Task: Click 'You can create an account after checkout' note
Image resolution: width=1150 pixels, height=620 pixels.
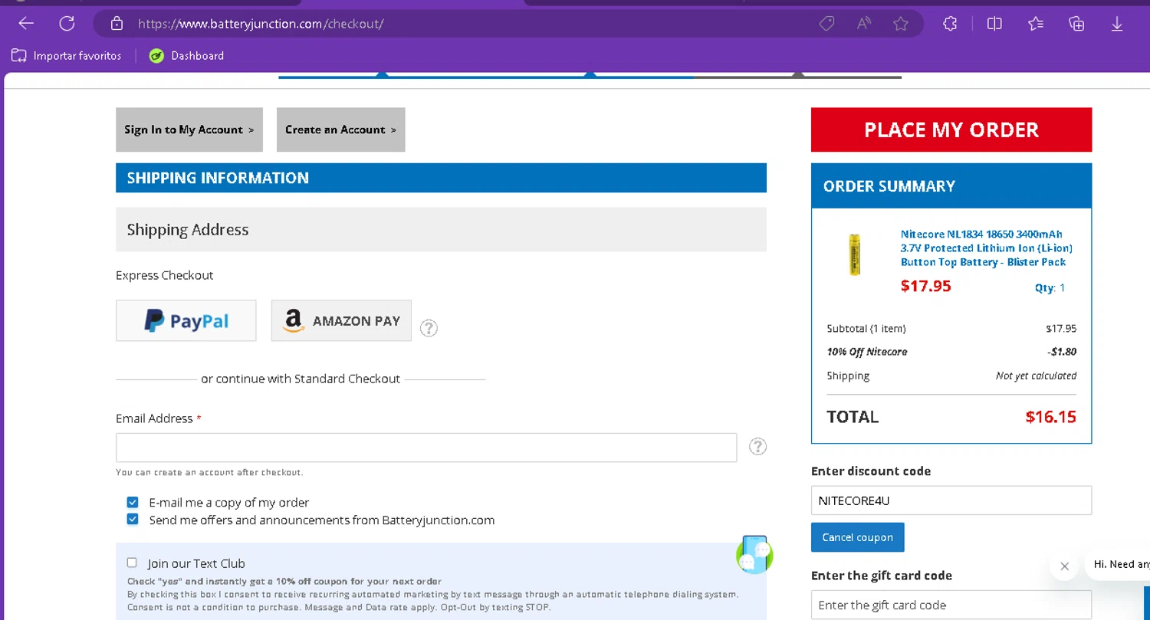Action: [209, 472]
